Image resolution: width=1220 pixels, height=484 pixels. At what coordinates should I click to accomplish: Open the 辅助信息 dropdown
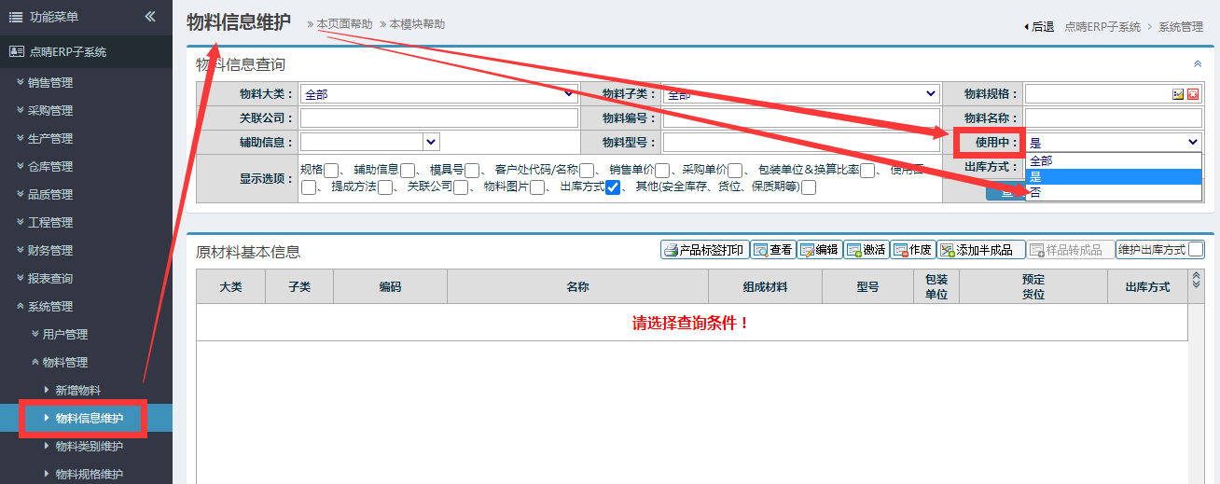click(430, 143)
